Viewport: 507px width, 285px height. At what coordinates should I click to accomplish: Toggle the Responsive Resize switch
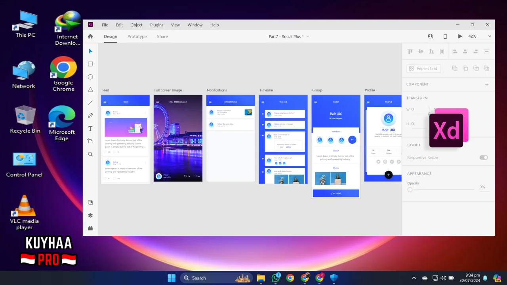(x=484, y=158)
